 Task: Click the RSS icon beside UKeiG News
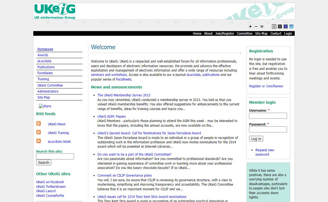pos(39,124)
